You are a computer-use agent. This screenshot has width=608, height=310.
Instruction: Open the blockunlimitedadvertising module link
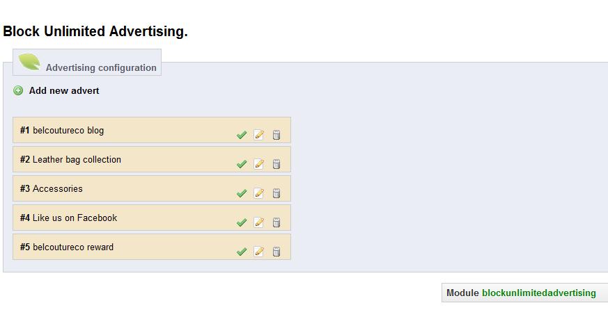pos(538,293)
